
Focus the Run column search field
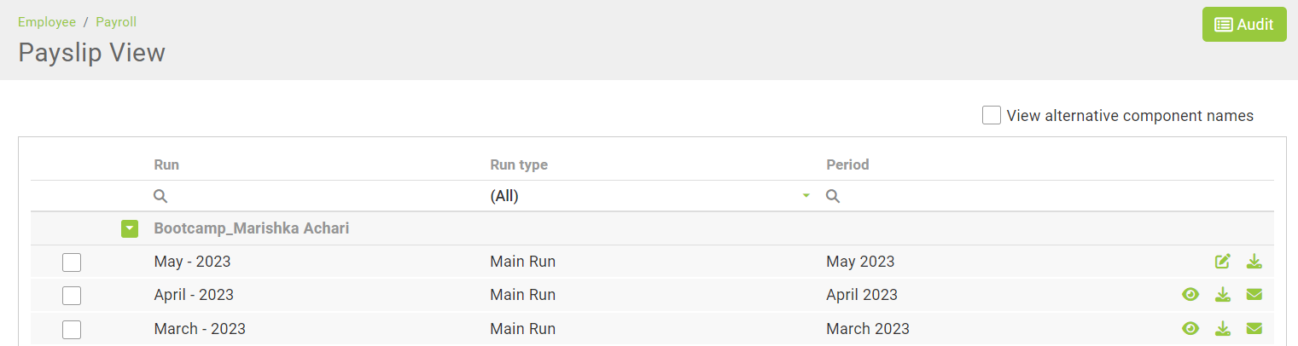(x=318, y=196)
